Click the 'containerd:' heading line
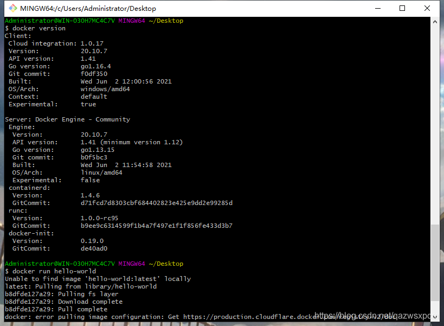 tap(29, 188)
